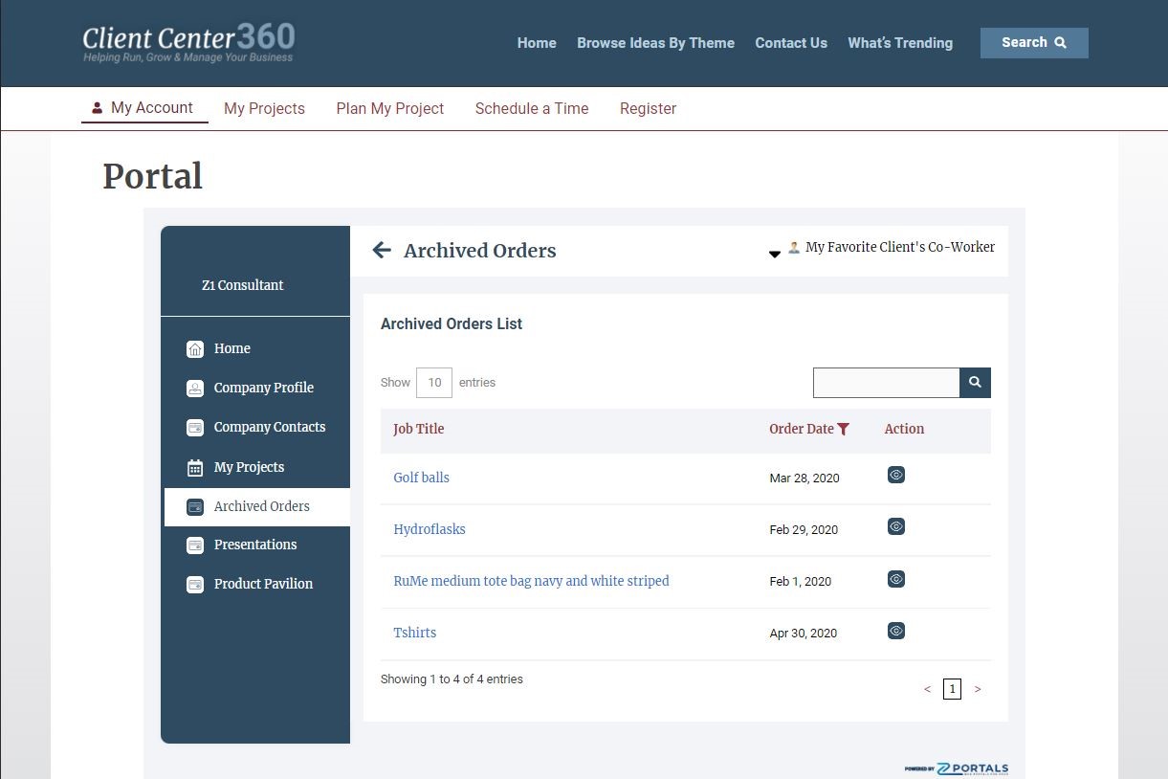Expand the dropdown arrow near My Favorite Client's Co-Worker
The image size is (1168, 779).
click(x=774, y=254)
